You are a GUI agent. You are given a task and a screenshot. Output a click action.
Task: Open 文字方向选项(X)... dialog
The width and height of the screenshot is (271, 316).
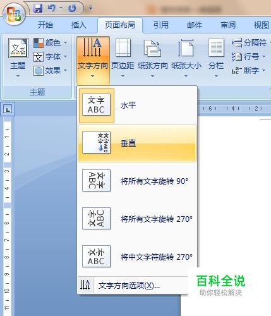click(133, 286)
